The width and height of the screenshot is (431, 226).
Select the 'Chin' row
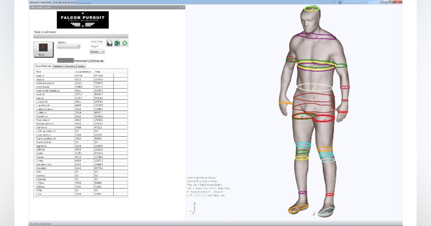[x=81, y=172]
